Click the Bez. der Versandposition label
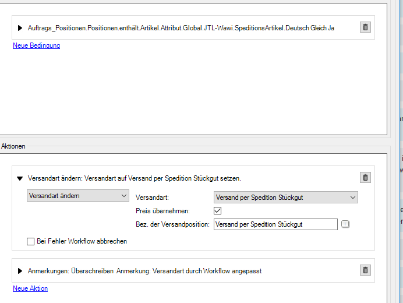Screen dimensions: 403x303 pos(172,224)
